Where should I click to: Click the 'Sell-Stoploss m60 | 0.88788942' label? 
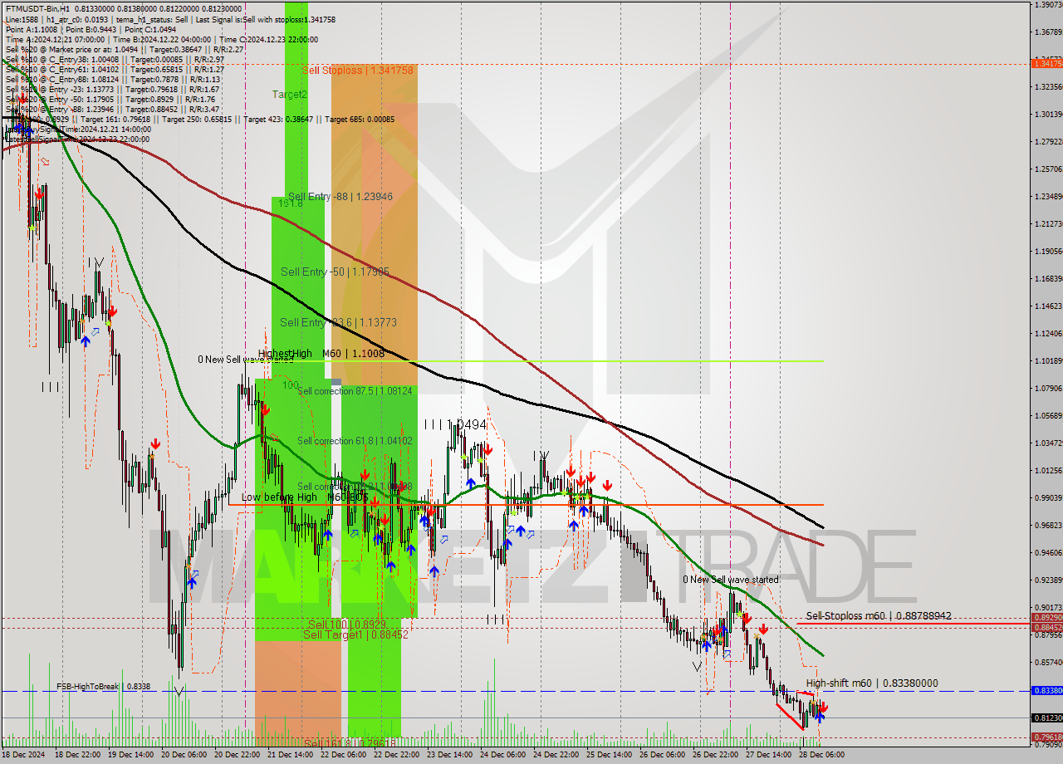coord(879,616)
